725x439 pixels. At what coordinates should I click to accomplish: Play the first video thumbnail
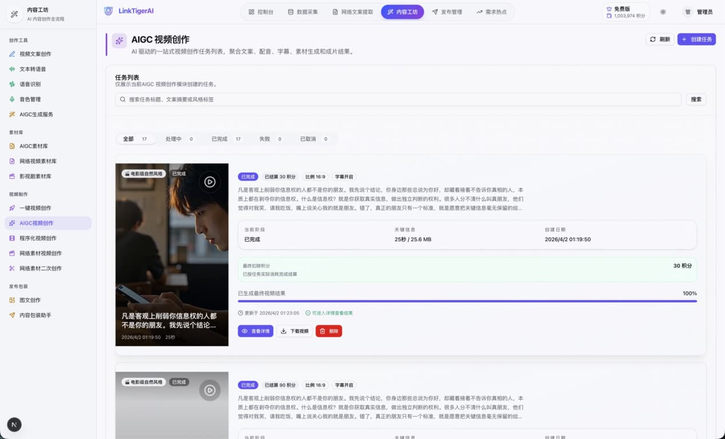(x=210, y=182)
